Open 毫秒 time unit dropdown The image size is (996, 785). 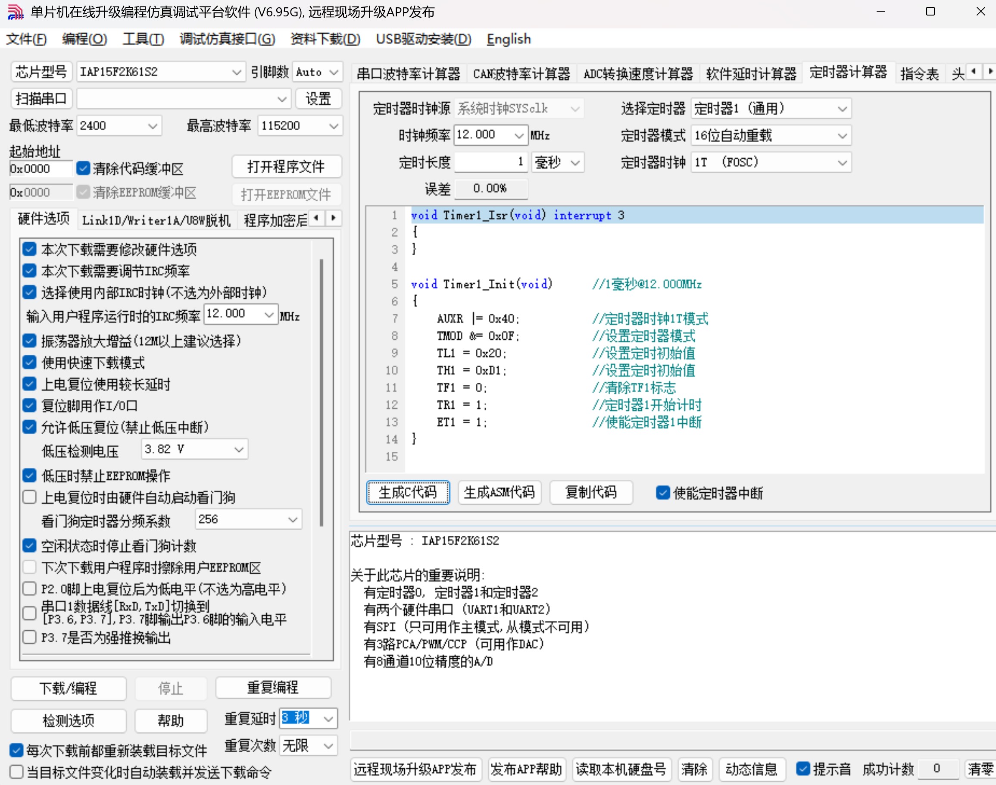(x=558, y=162)
